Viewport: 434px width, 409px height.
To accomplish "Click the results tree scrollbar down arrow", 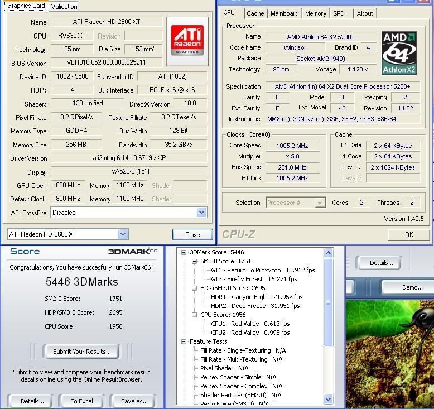I will 328,400.
